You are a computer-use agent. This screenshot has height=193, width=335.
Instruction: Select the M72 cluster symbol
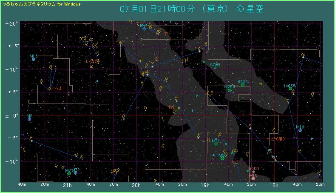click(76, 173)
